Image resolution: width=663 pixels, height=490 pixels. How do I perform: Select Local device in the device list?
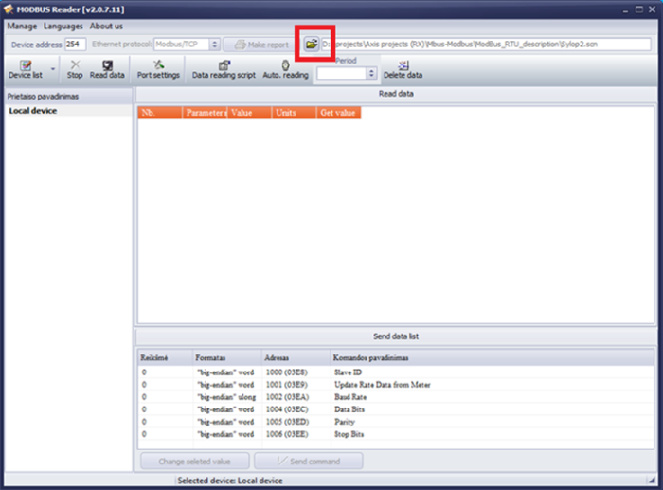[33, 111]
